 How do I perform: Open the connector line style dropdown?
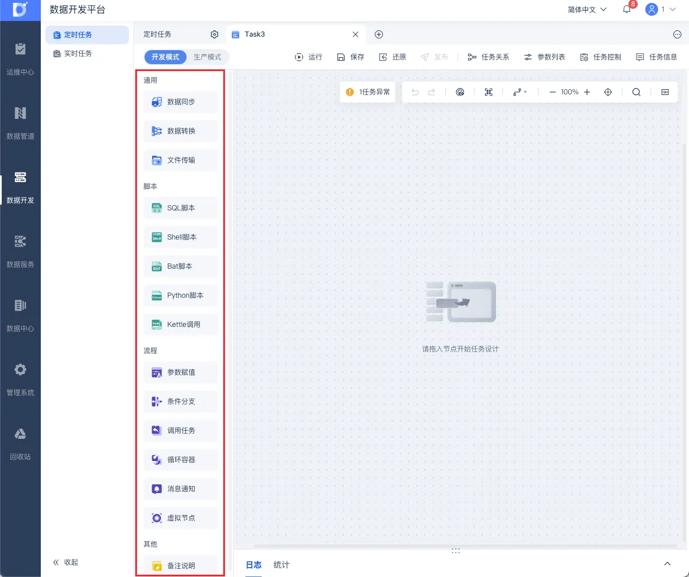[x=520, y=92]
